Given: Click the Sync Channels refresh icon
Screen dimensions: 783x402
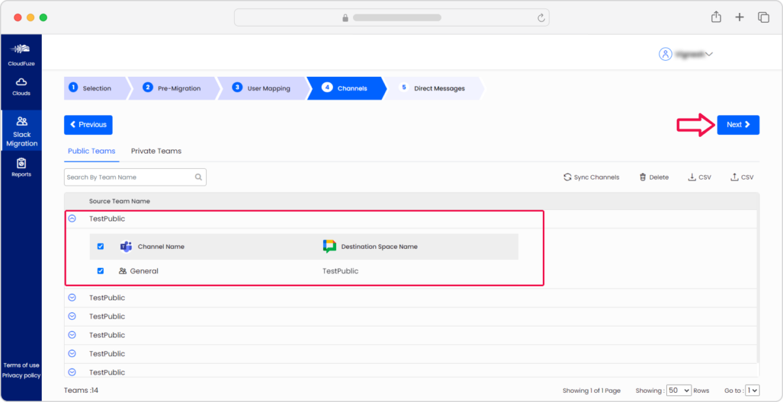Looking at the screenshot, I should tap(567, 177).
